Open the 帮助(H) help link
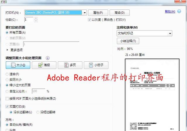 [x=170, y=12]
